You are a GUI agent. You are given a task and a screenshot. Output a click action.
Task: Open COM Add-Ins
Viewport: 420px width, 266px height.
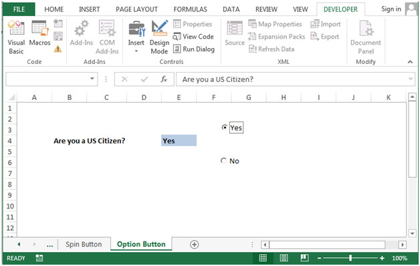[107, 37]
